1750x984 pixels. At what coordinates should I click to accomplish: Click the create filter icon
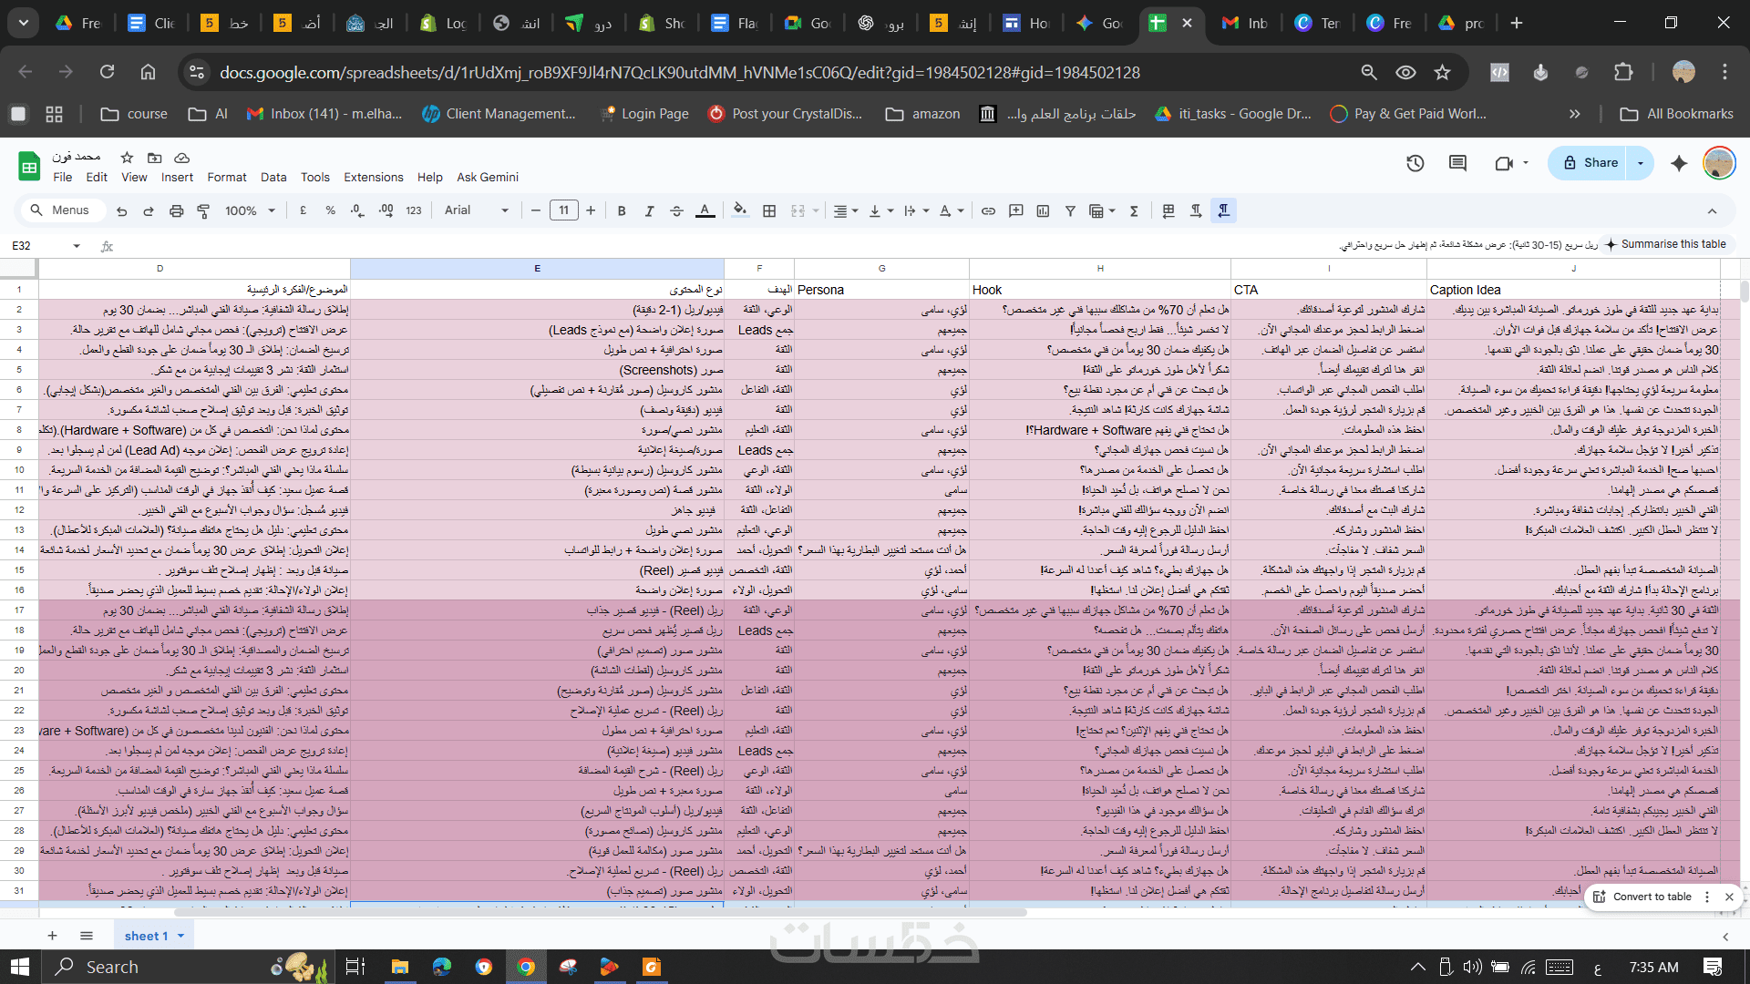[x=1070, y=210]
